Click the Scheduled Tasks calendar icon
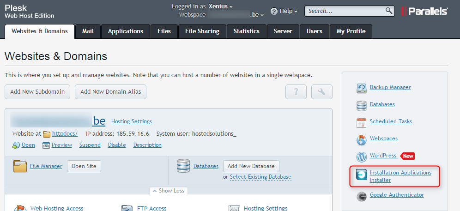 pos(362,123)
